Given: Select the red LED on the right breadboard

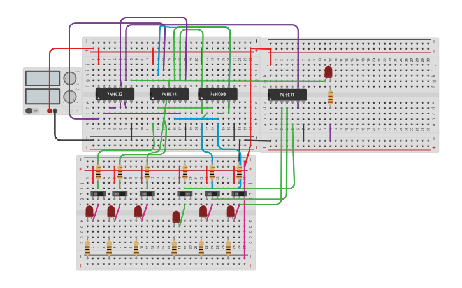Looking at the screenshot, I should pos(328,72).
